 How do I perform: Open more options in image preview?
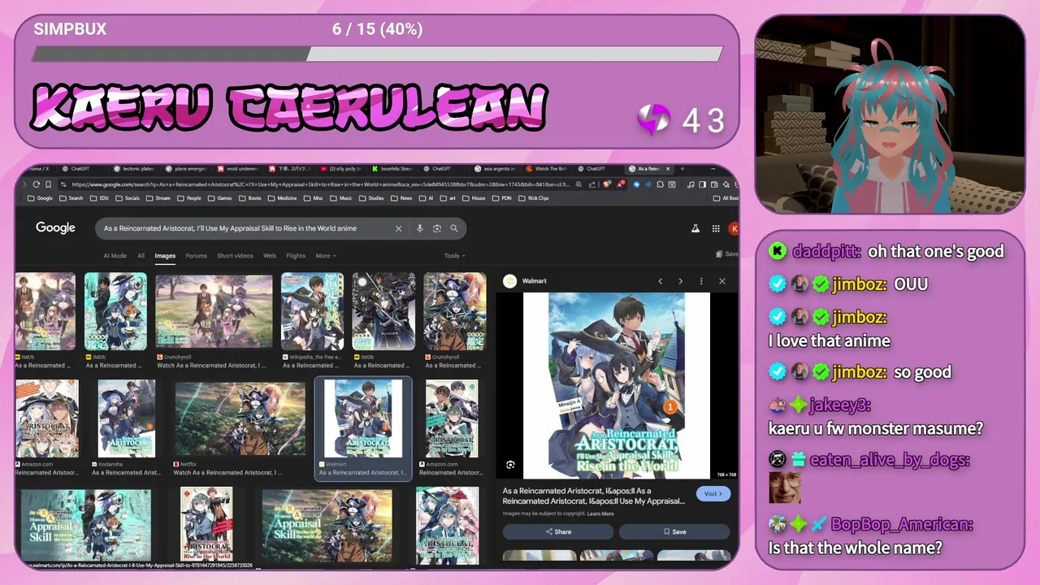[x=701, y=281]
